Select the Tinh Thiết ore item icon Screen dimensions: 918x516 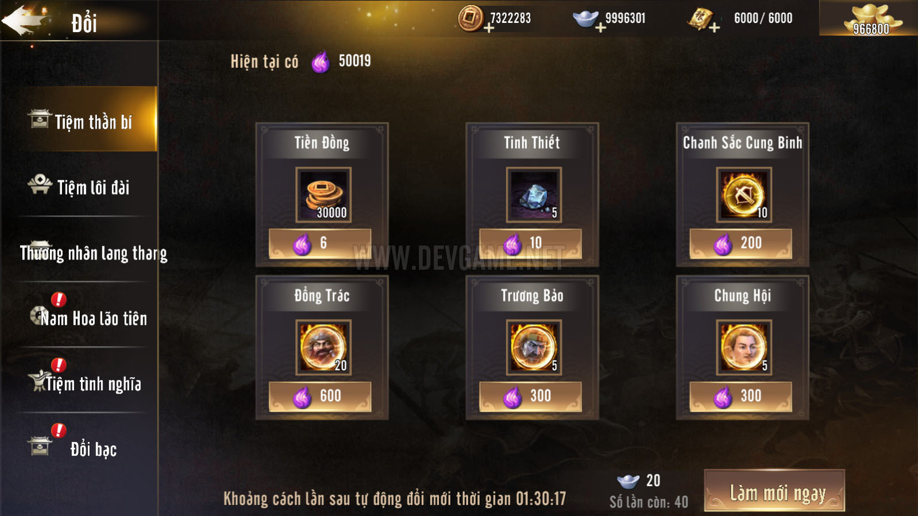click(x=534, y=195)
